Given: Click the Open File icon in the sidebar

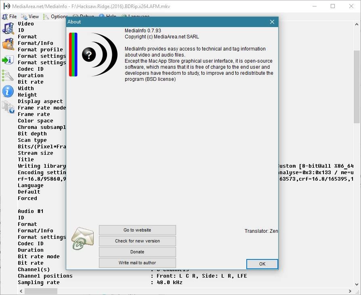Looking at the screenshot, I should coord(8,29).
